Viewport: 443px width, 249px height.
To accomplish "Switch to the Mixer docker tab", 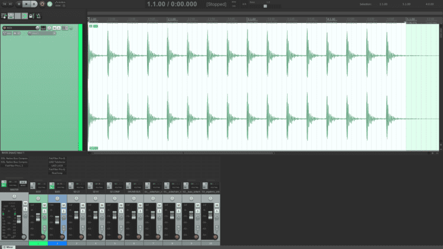I will click(x=8, y=247).
